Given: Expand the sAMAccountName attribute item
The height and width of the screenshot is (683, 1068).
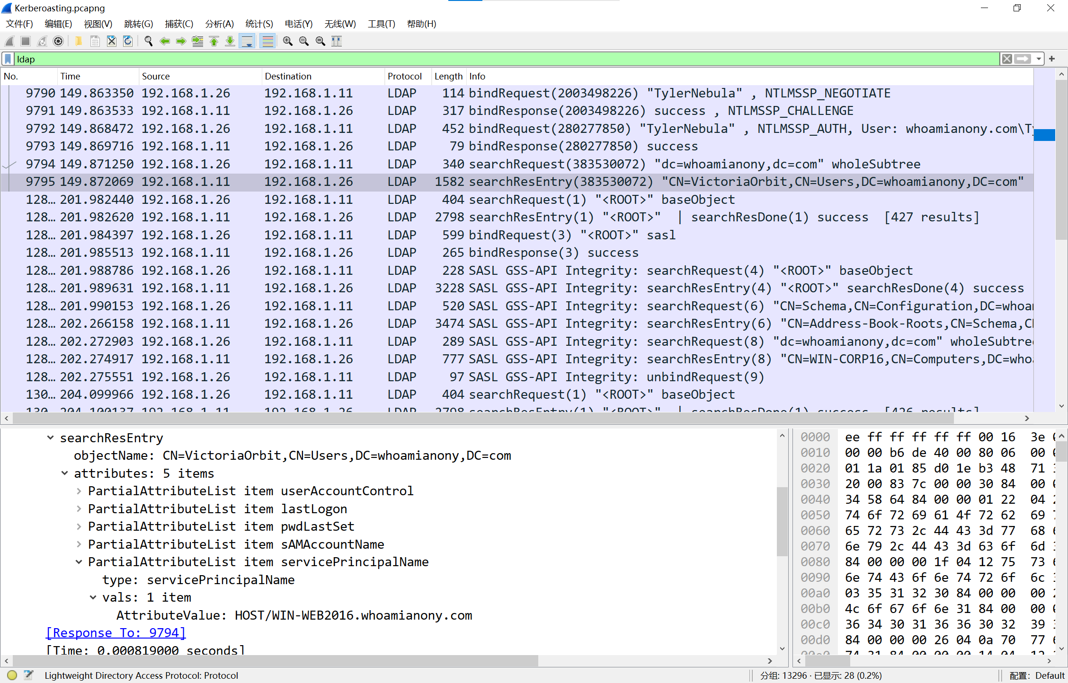Looking at the screenshot, I should (79, 544).
